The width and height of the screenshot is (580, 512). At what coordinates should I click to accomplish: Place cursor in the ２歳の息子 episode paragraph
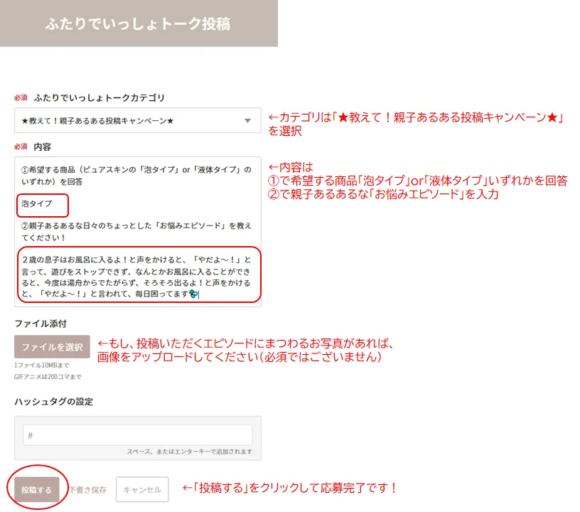(135, 276)
